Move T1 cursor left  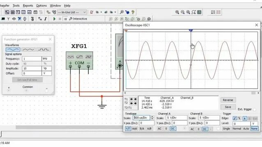click(x=131, y=99)
